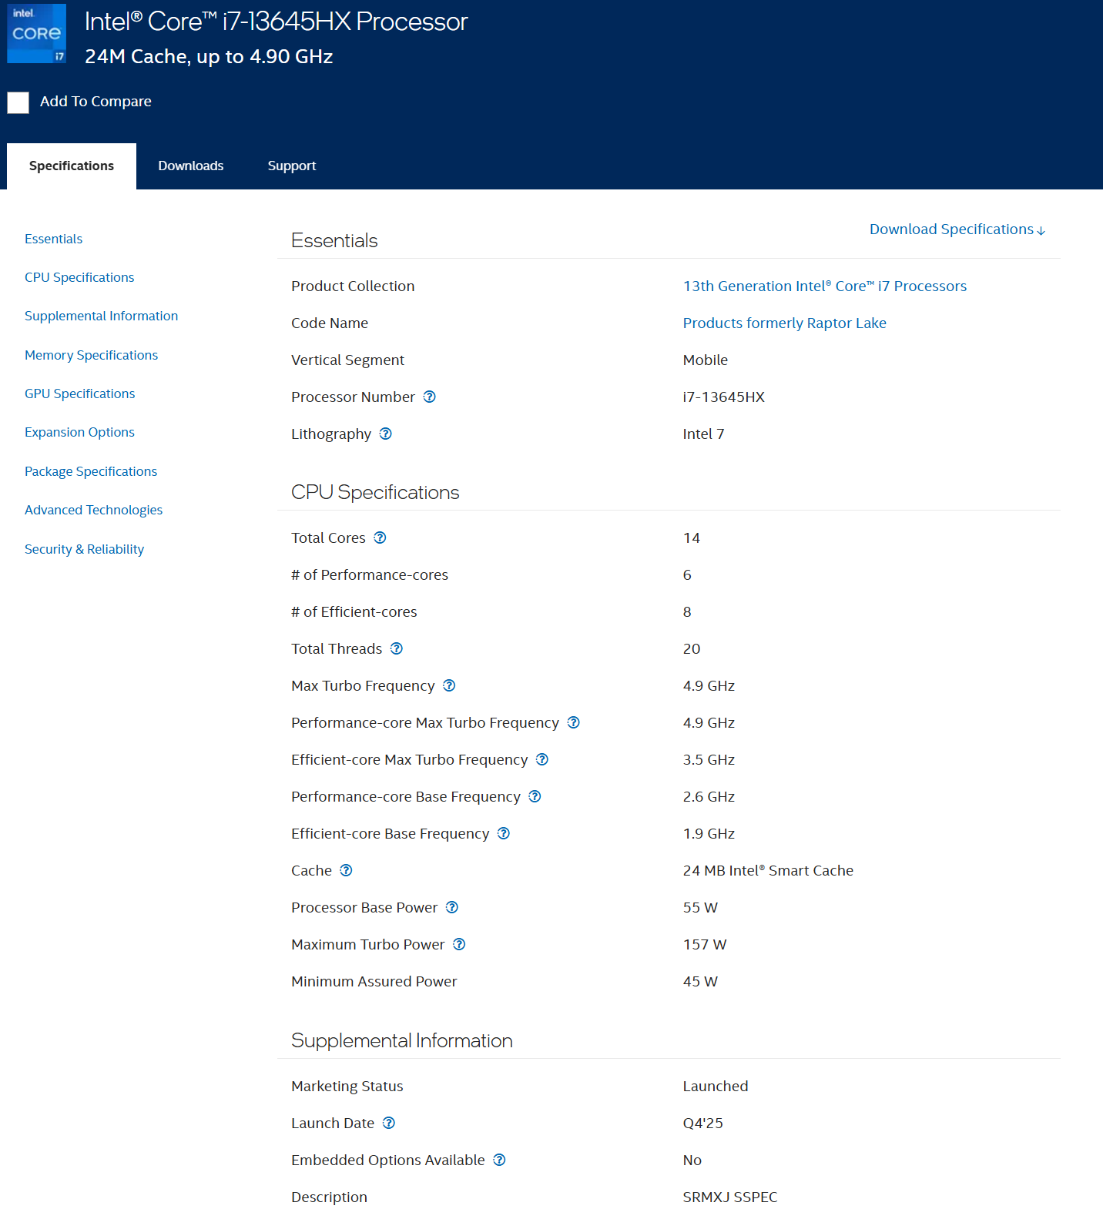Screen dimensions: 1103x1219
Task: Click the Lithography info question icon
Action: [386, 434]
